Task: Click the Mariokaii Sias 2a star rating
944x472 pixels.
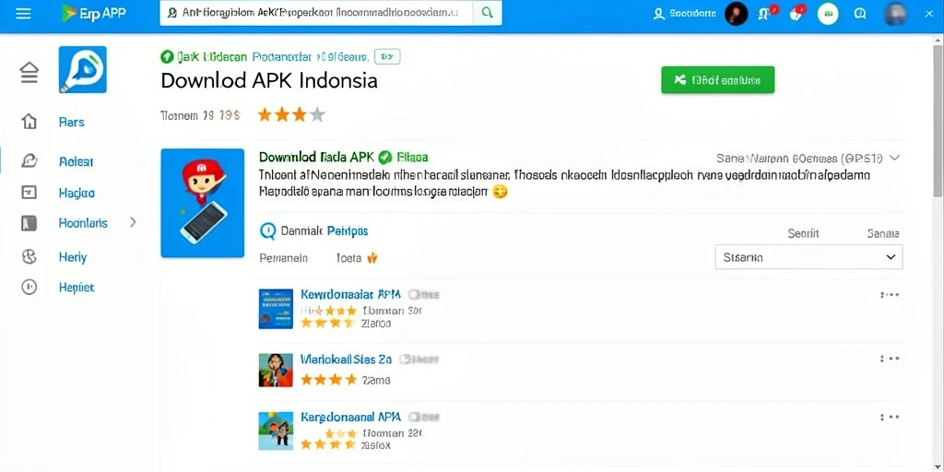Action: point(329,379)
